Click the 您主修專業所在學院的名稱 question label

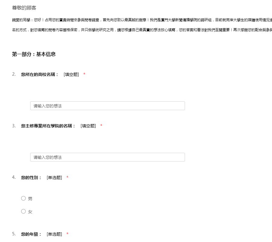(48, 126)
